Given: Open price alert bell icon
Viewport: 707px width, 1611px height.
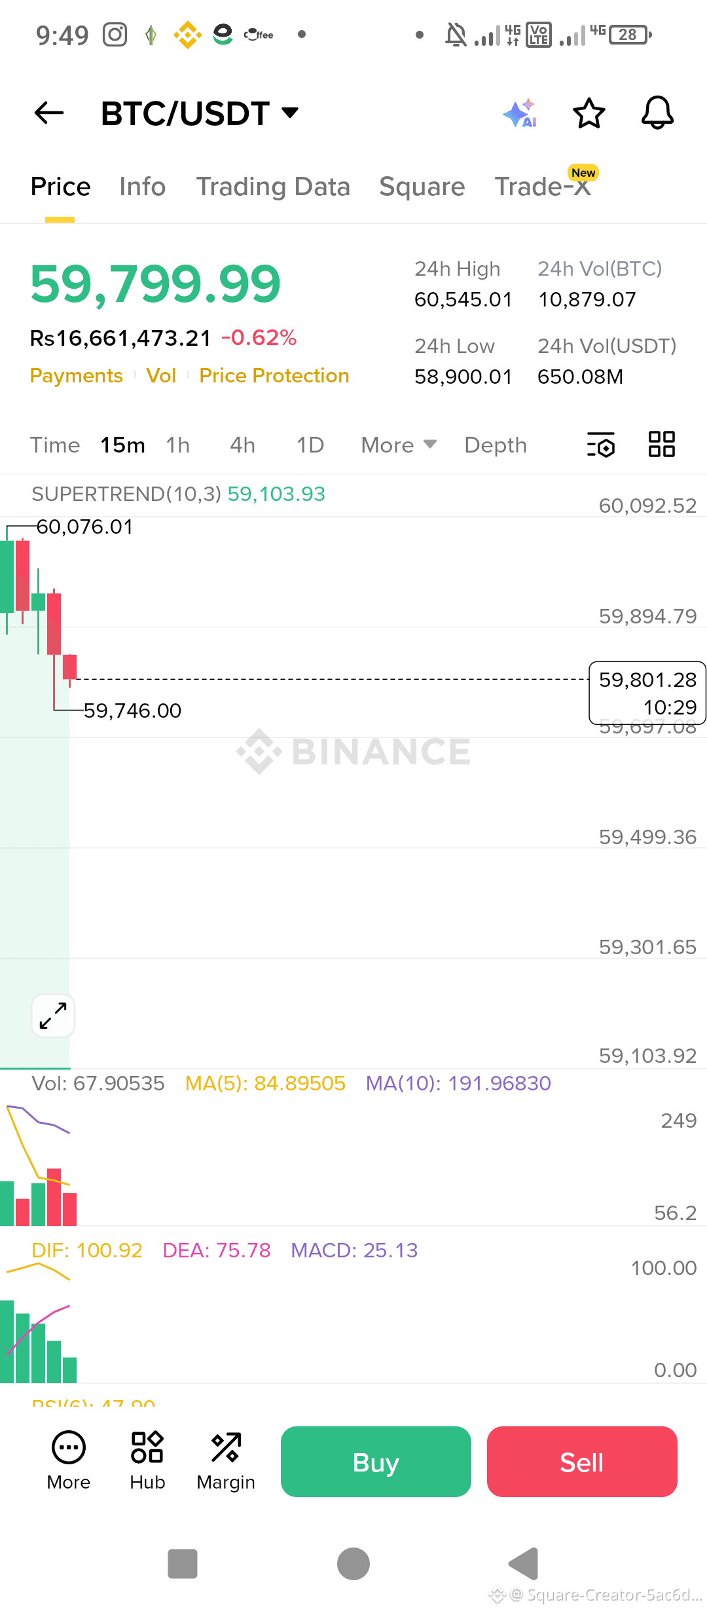Looking at the screenshot, I should click(x=657, y=113).
